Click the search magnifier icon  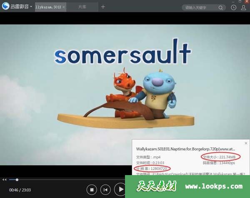tap(220, 8)
